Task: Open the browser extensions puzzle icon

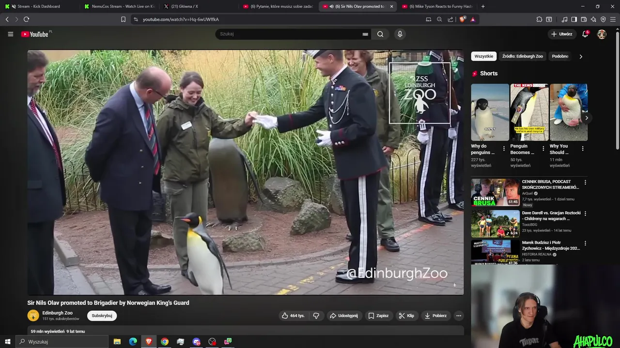Action: coord(539,19)
